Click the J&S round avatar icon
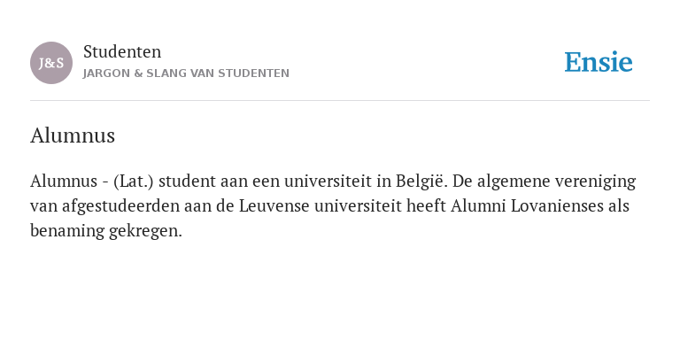Image resolution: width=680 pixels, height=340 pixels. [x=51, y=63]
